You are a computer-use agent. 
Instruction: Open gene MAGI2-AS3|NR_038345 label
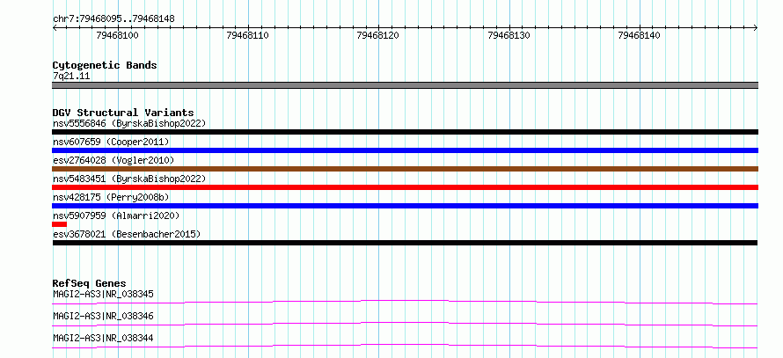103,294
